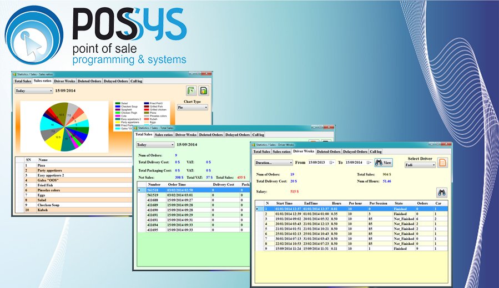Open Delayed Orders tab in Sales ratios window
This screenshot has height=288, width=499.
tap(115, 81)
